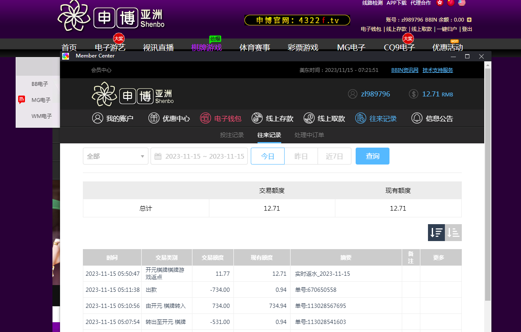This screenshot has height=332, width=521.
Task: Click the 线上存款 icon in Member Center navigation
Action: coord(257,118)
